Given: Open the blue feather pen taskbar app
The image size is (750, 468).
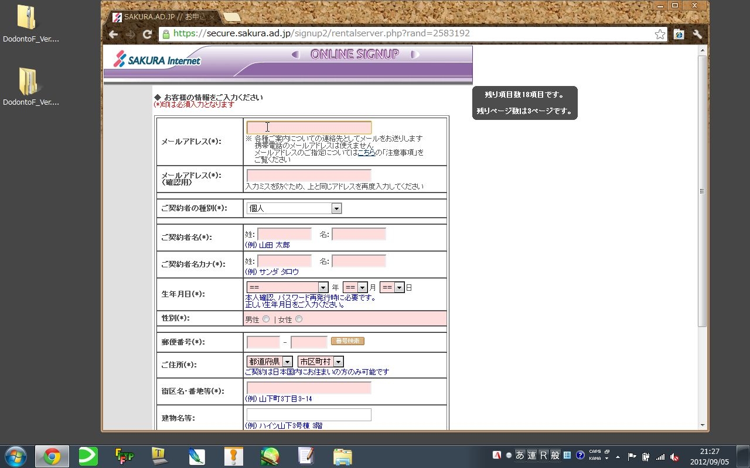Looking at the screenshot, I should pyautogui.click(x=196, y=456).
